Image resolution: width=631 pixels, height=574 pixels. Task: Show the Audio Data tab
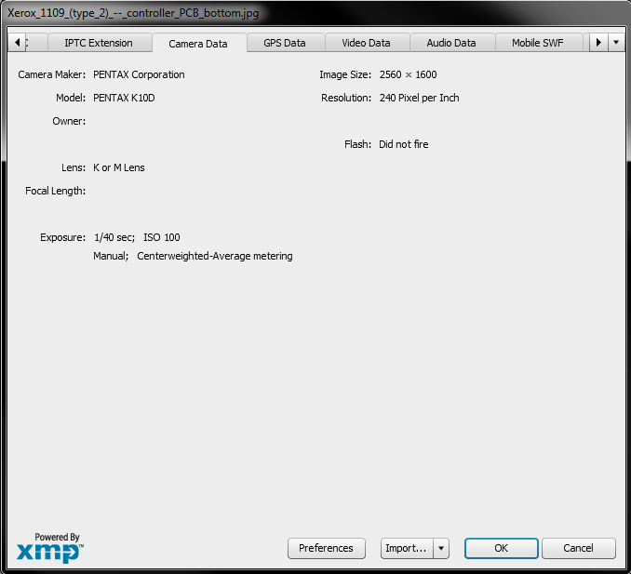click(x=450, y=43)
